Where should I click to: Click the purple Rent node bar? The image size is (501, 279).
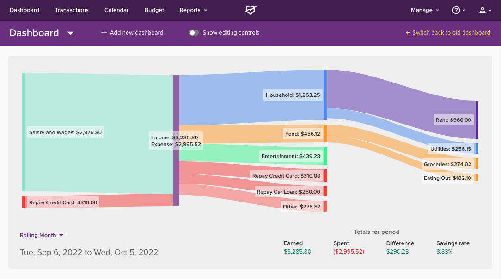coord(477,119)
